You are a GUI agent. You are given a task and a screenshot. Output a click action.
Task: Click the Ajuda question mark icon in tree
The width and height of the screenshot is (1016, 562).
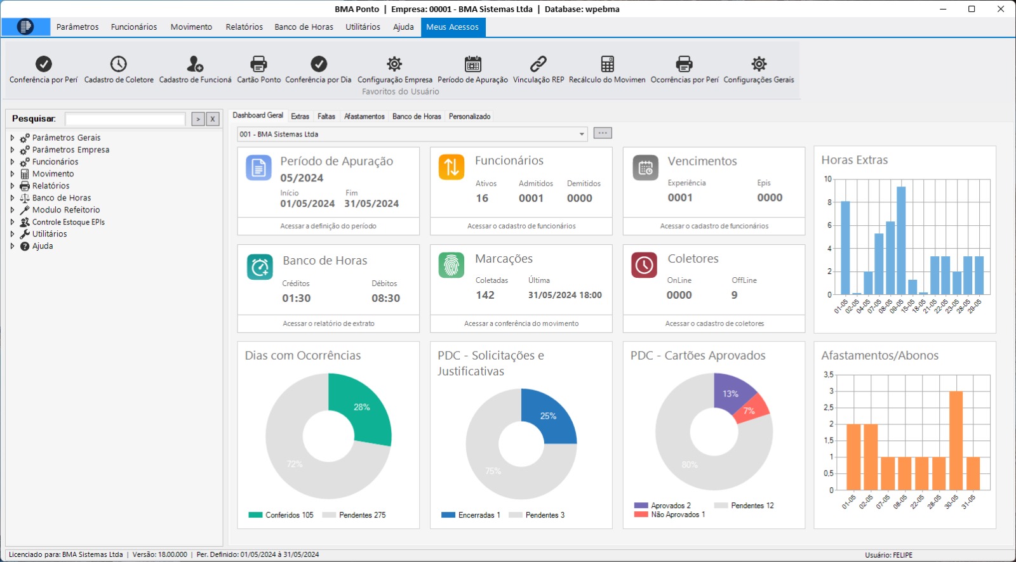[x=25, y=246]
